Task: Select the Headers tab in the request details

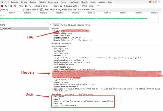Action: click(56, 25)
